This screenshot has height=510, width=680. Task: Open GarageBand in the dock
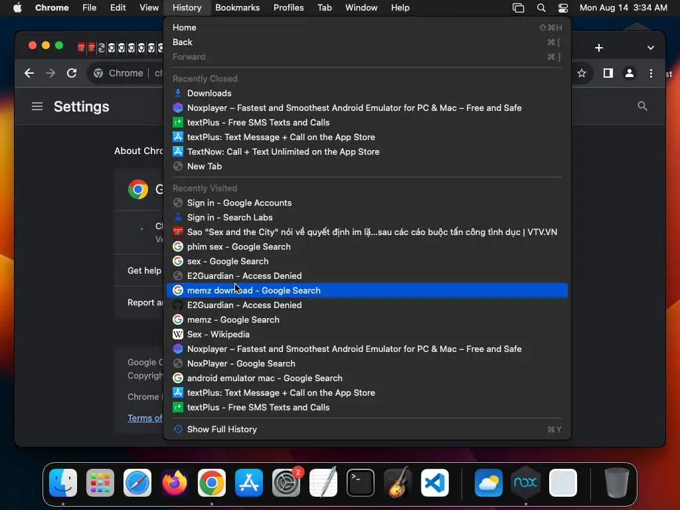coord(398,482)
